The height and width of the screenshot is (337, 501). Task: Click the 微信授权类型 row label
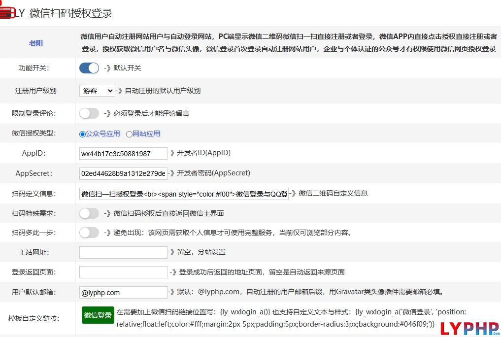tap(34, 133)
